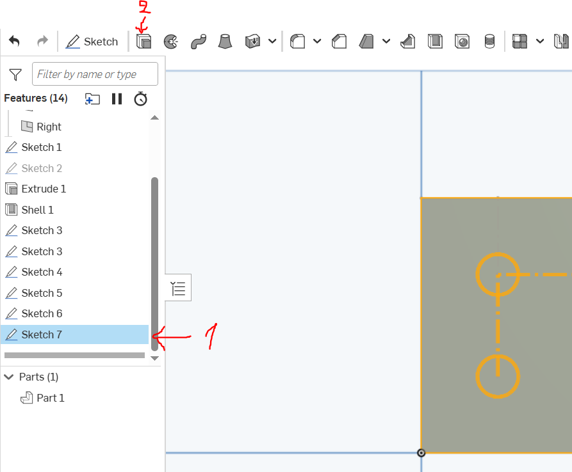Image resolution: width=572 pixels, height=472 pixels.
Task: Select the upper orange sketch circle
Action: click(x=498, y=274)
